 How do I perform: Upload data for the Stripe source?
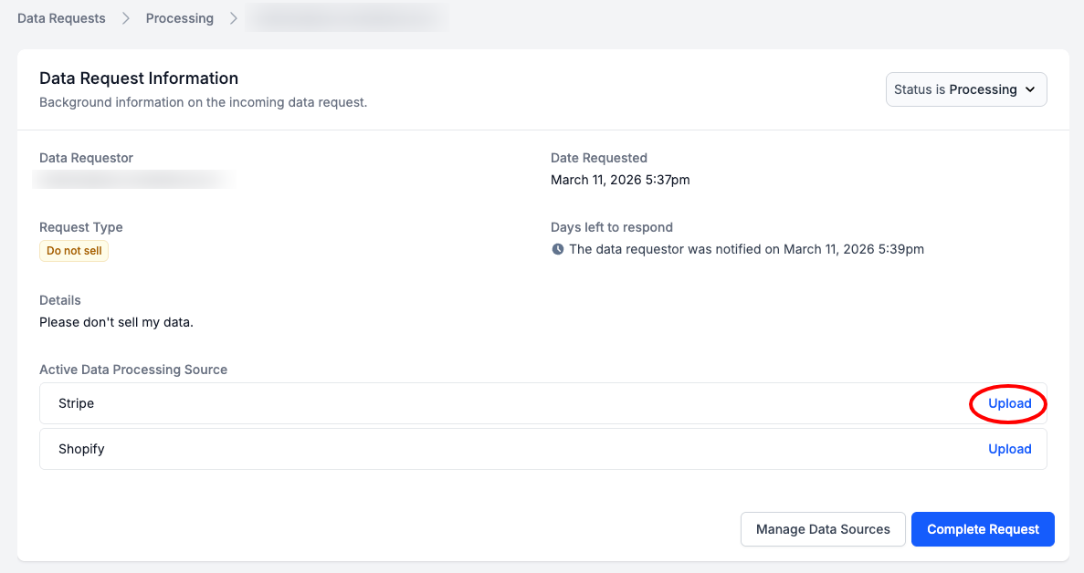click(1009, 403)
